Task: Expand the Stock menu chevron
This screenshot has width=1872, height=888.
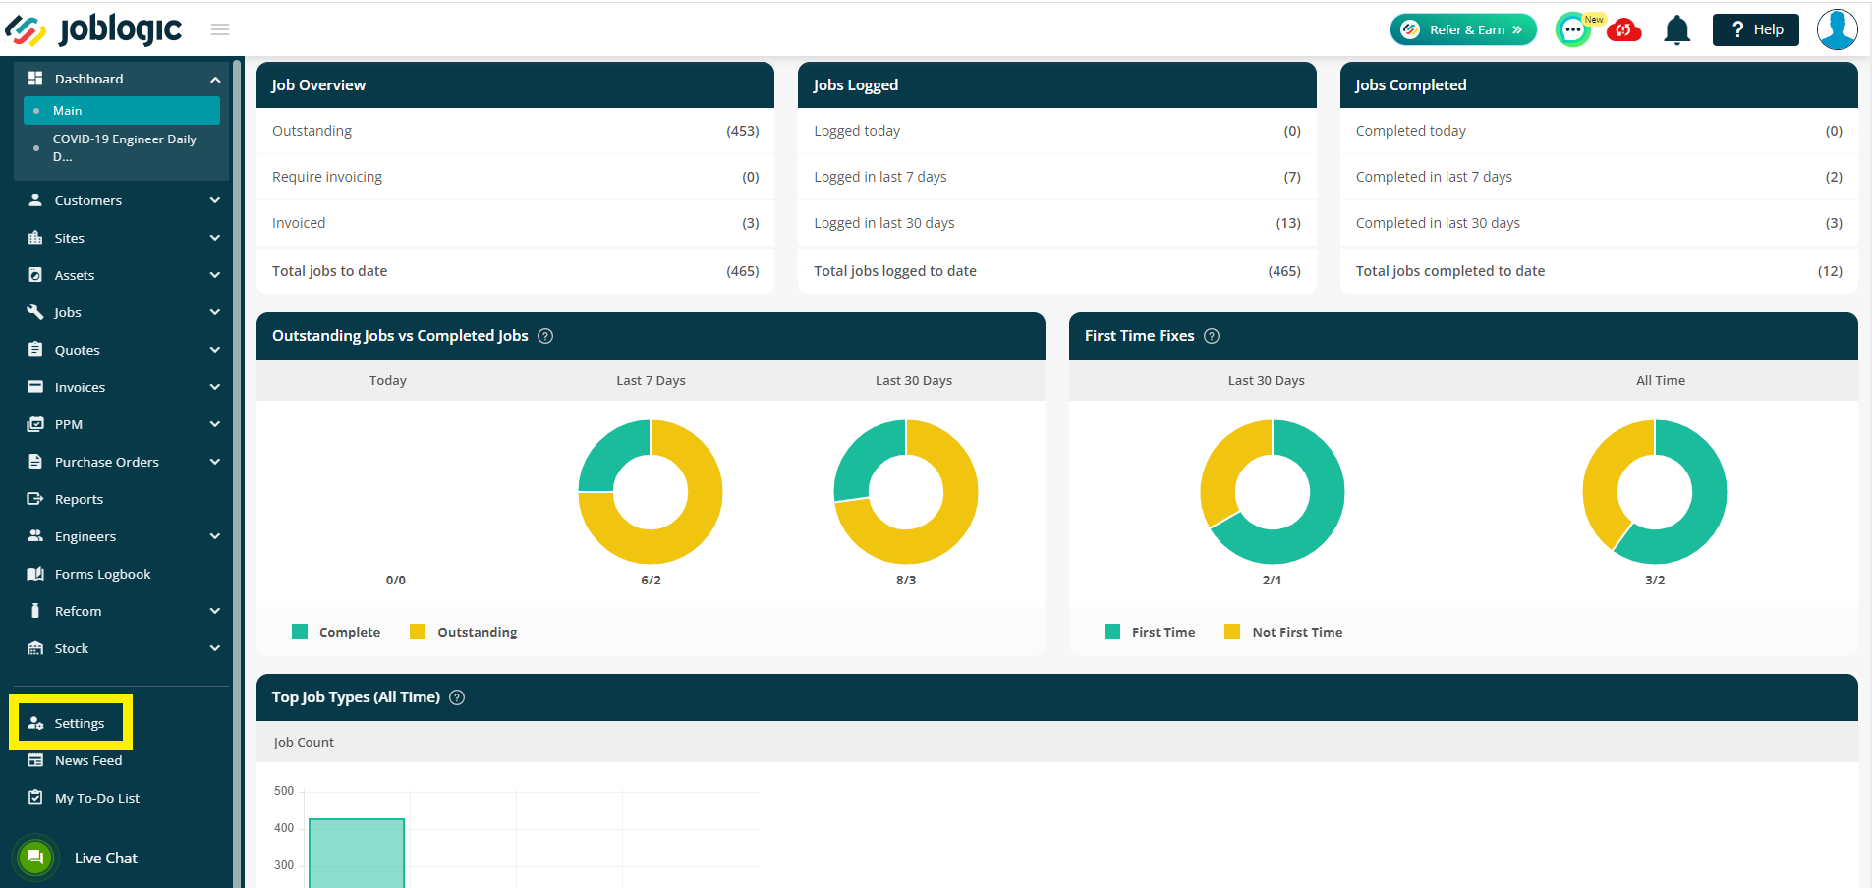Action: (215, 648)
